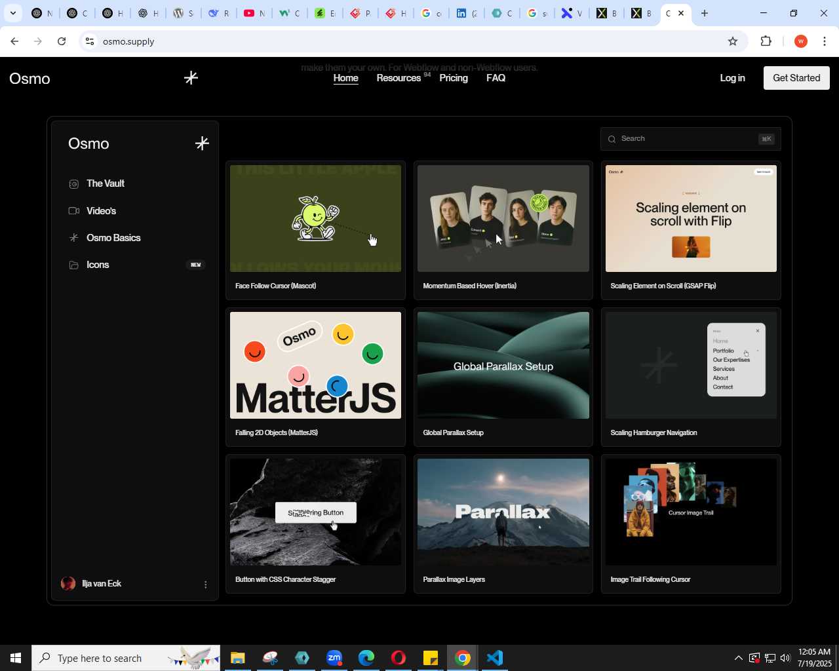
Task: Open Microsoft Edge from taskbar
Action: point(366,658)
